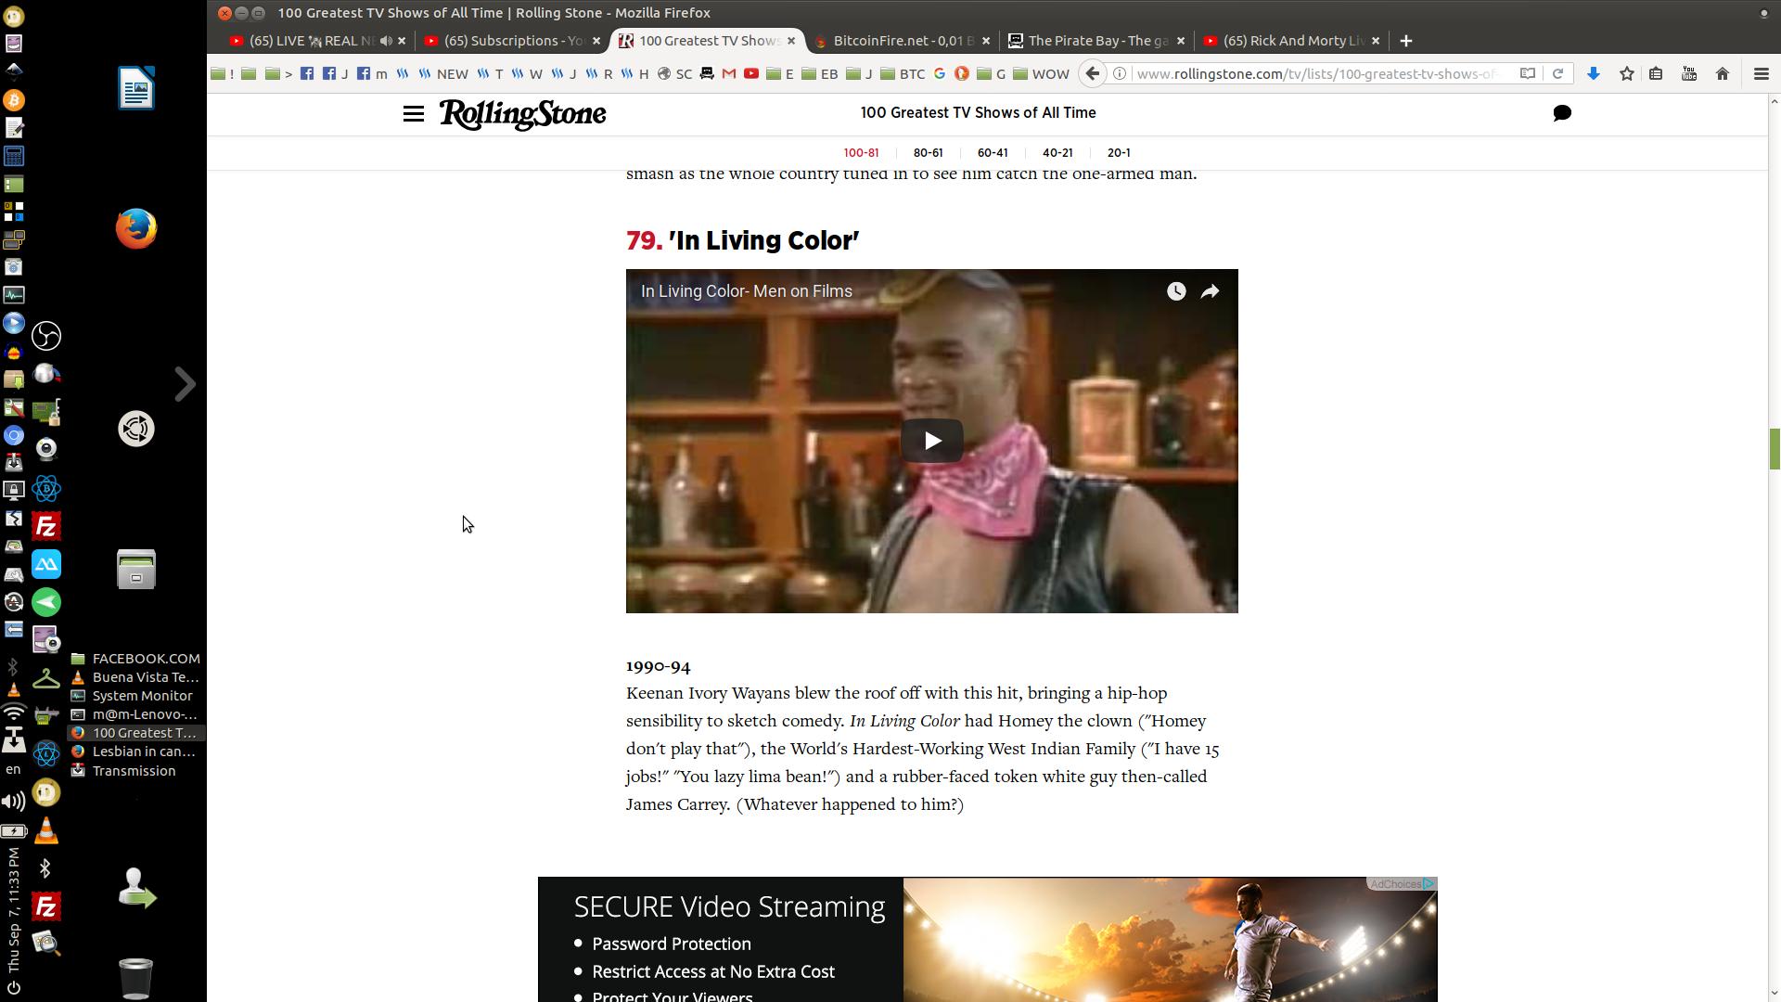The width and height of the screenshot is (1781, 1002).
Task: Click the site information icon in address bar
Action: click(1120, 74)
